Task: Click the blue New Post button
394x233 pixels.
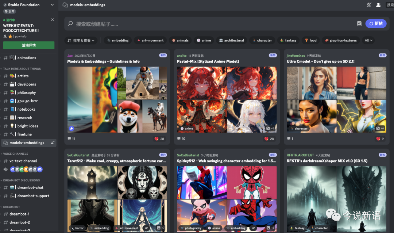Action: tap(376, 24)
